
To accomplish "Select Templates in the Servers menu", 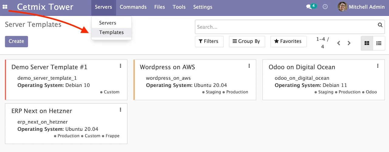I will pyautogui.click(x=111, y=32).
